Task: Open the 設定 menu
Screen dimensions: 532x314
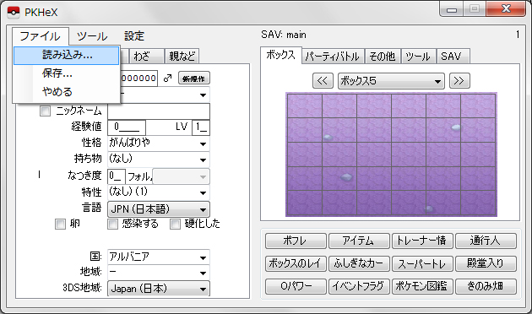Action: click(134, 36)
